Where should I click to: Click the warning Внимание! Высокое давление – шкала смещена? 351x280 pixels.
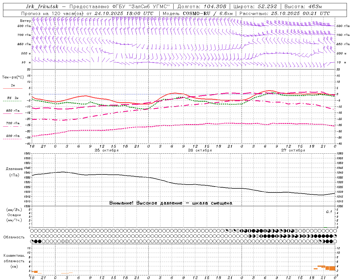[x=171, y=203]
